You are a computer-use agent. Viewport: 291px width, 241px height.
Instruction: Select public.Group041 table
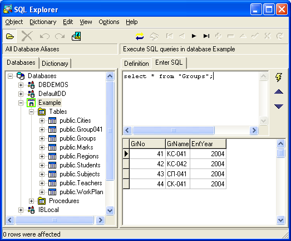81,129
